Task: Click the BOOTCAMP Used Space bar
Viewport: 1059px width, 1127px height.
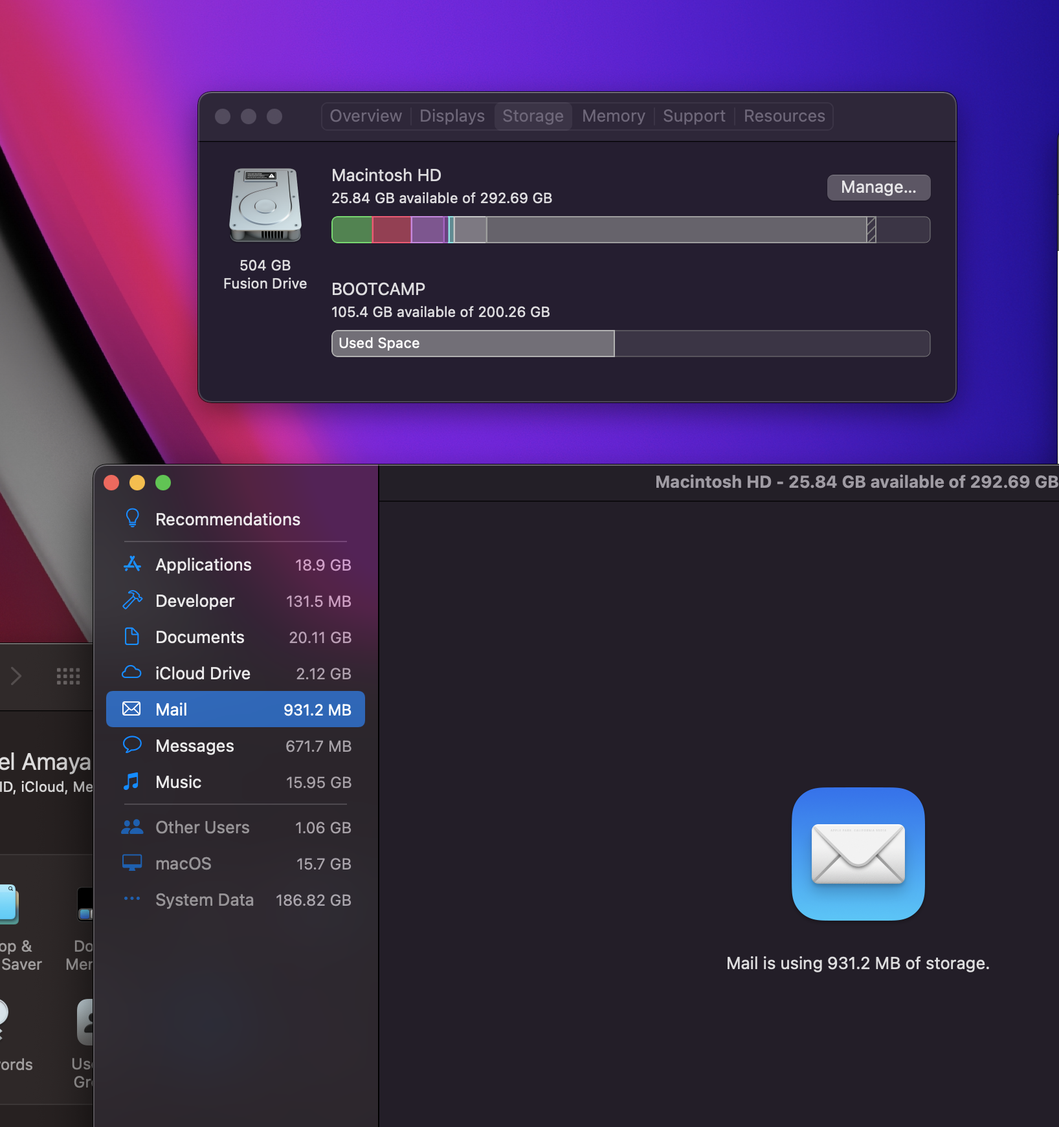Action: [x=473, y=344]
